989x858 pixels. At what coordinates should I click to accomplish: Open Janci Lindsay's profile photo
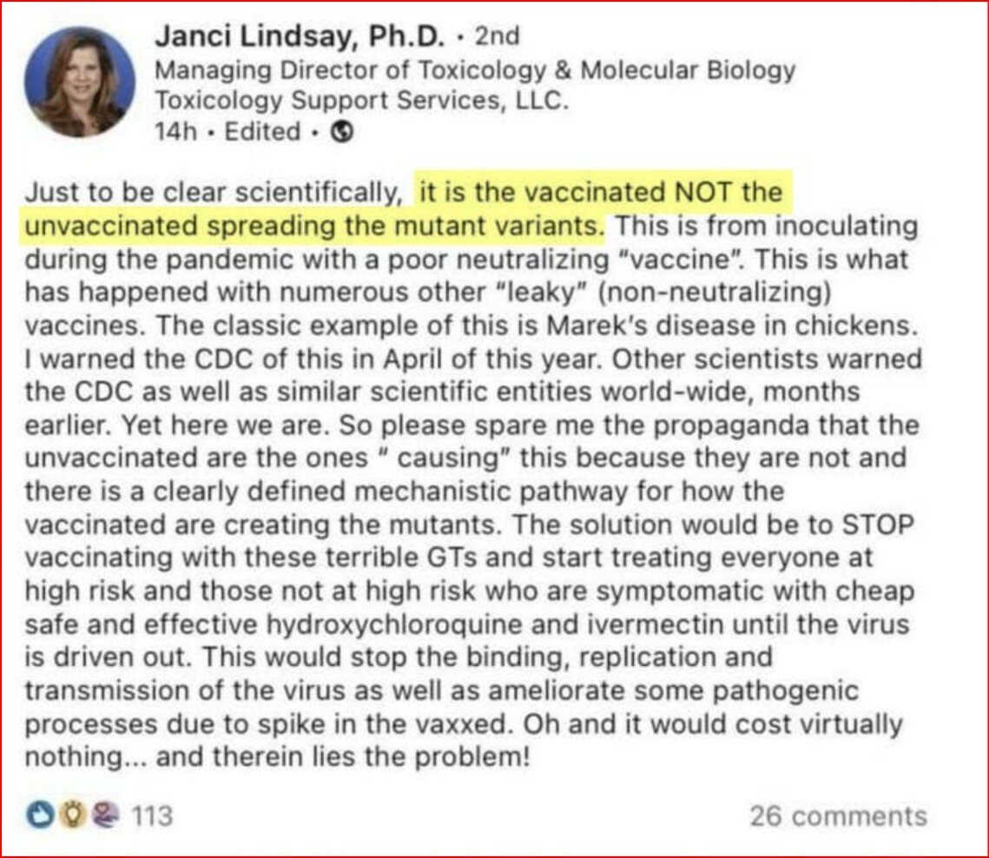click(x=80, y=82)
